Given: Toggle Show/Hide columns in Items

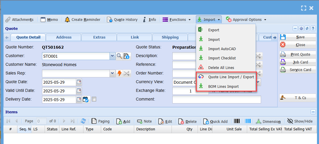Looking at the screenshot, I should click(x=300, y=121).
